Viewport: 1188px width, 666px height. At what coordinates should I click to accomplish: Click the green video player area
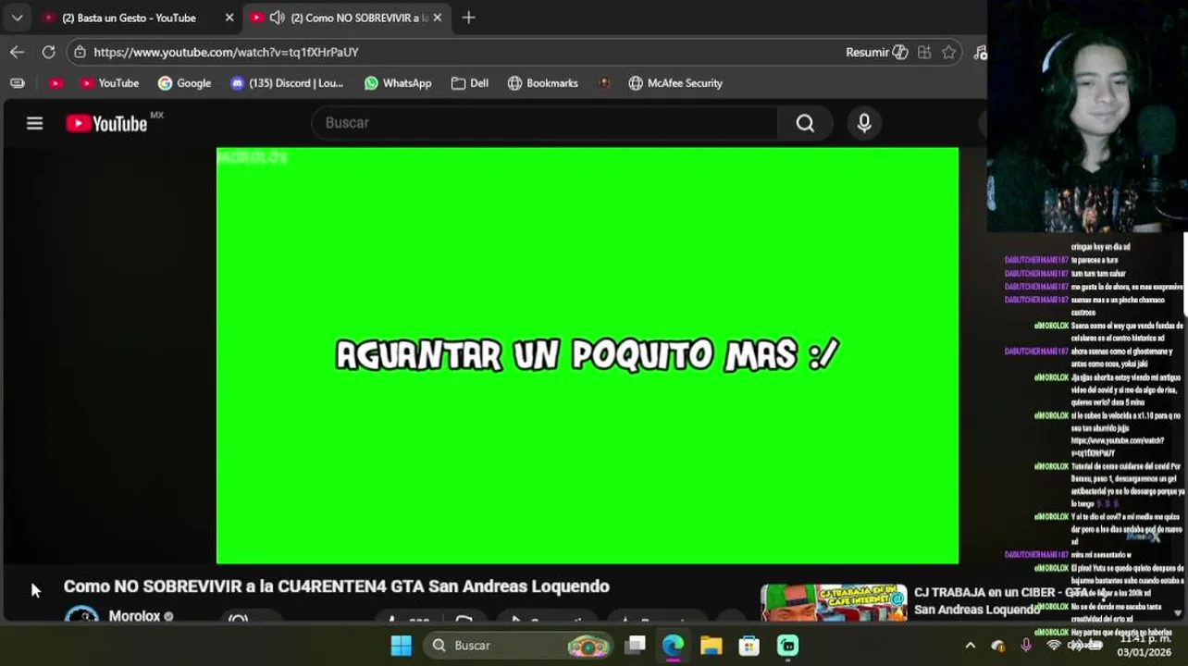coord(588,355)
